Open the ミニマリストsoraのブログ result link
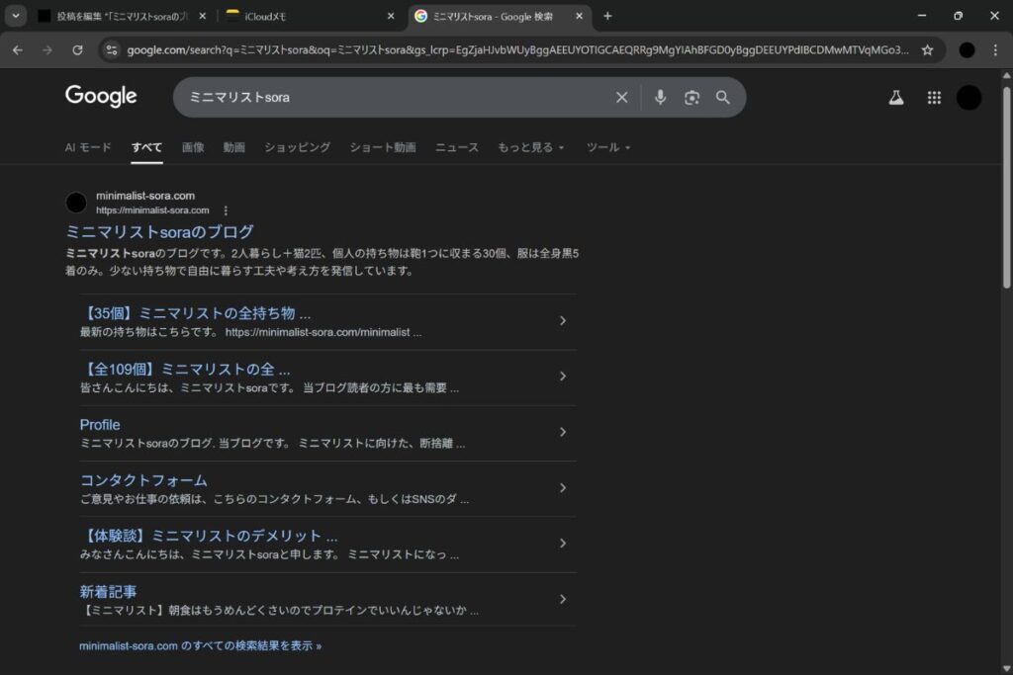The height and width of the screenshot is (675, 1013). click(x=159, y=231)
